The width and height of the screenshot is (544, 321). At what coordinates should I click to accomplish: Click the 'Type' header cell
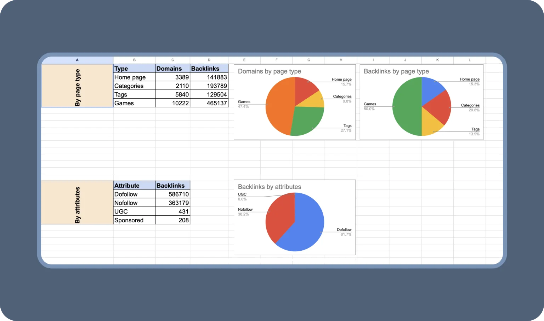tap(134, 69)
